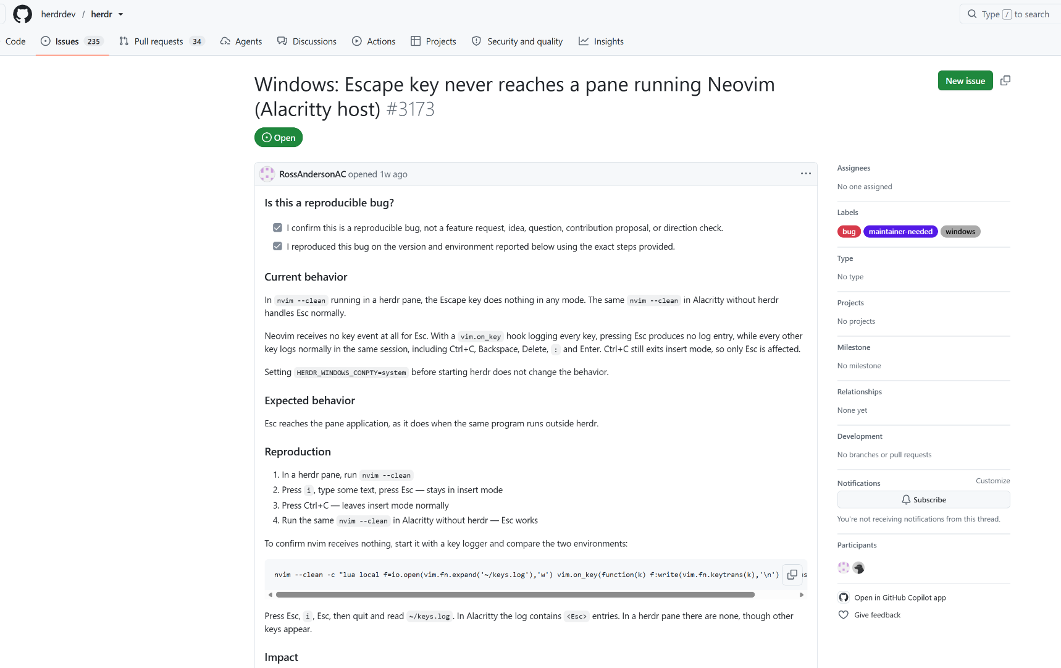Open the Code tab

(15, 41)
